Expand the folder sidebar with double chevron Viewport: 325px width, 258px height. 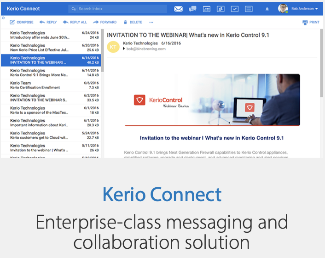pyautogui.click(x=3, y=18)
